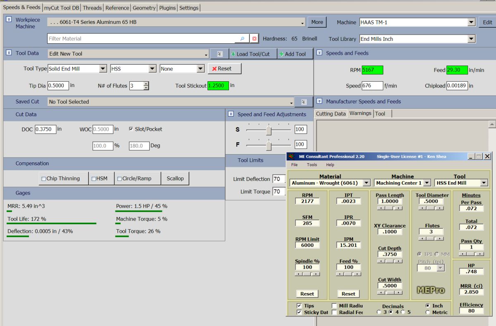496x326 pixels.
Task: Click the search icon in Filter Material
Action: click(x=242, y=39)
